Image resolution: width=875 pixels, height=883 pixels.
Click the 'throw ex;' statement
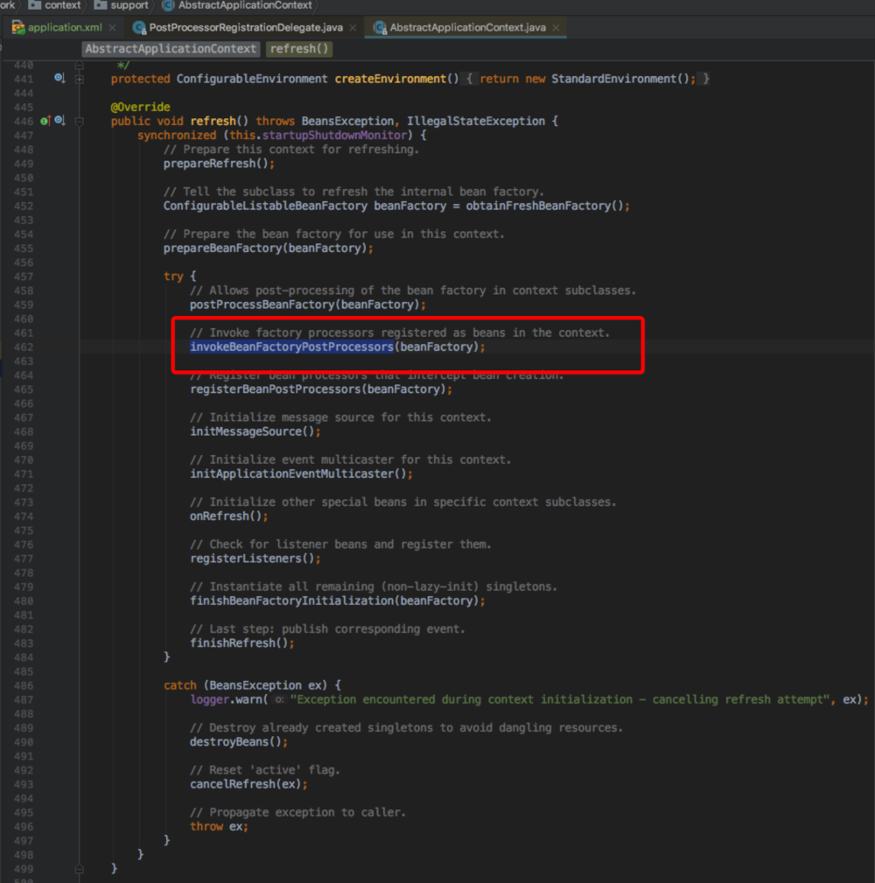tap(219, 826)
